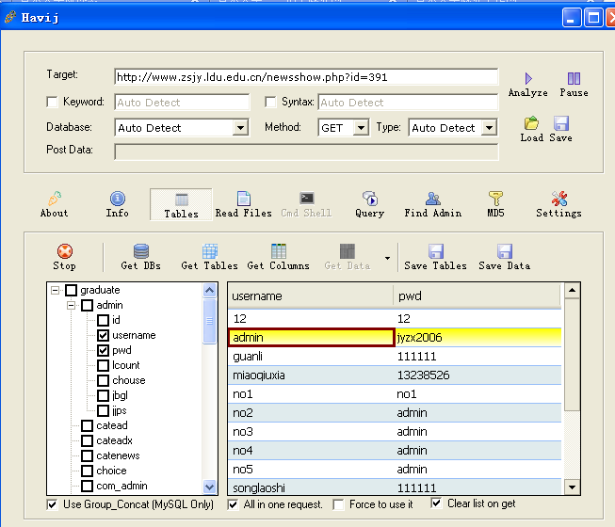Toggle All in one request checkbox
This screenshot has height=527, width=615.
[x=233, y=504]
